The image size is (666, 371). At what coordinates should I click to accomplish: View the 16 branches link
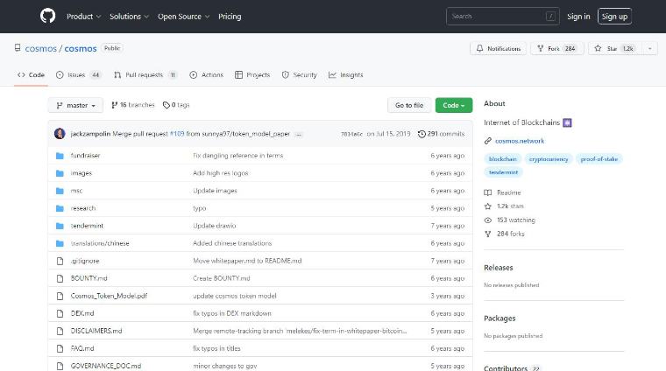[x=133, y=105]
